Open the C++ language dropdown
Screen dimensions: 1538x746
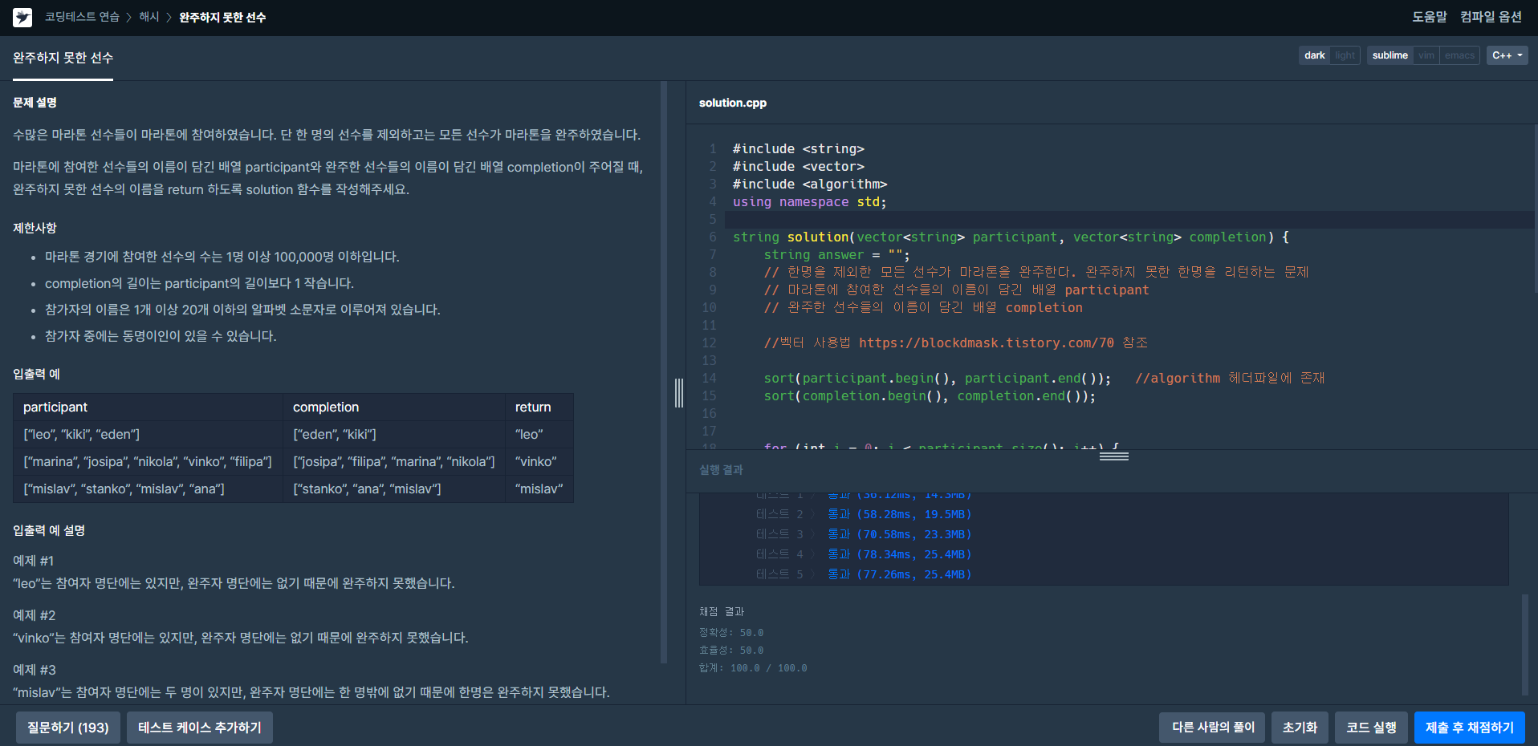pos(1507,55)
